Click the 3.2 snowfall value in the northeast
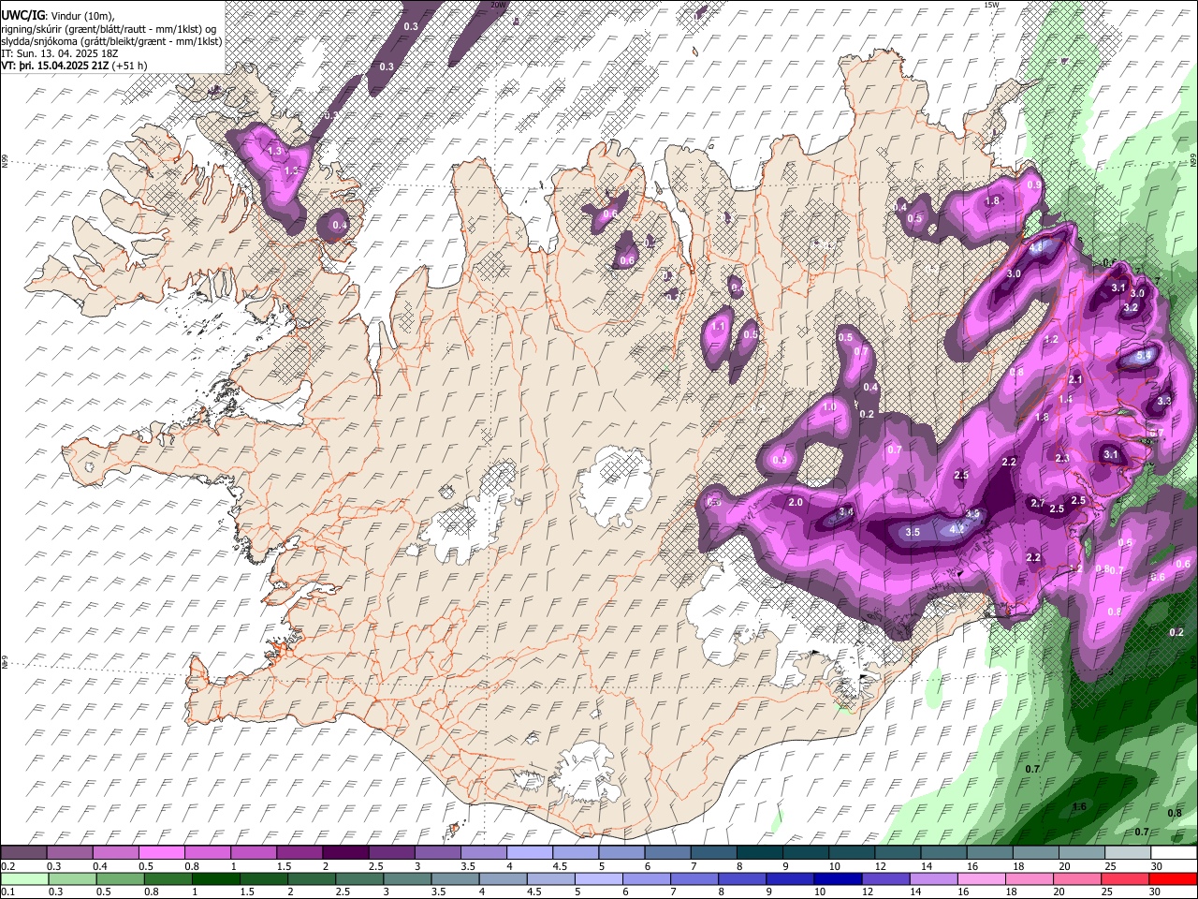This screenshot has width=1198, height=899. [x=1131, y=307]
